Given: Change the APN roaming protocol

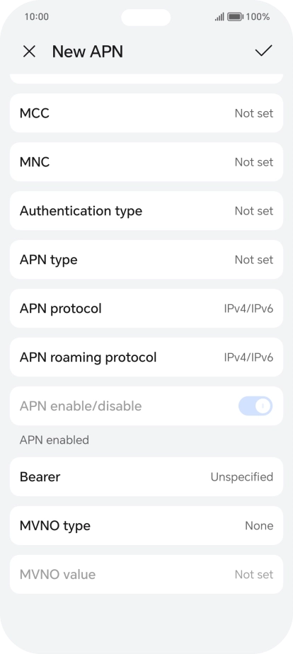Looking at the screenshot, I should pyautogui.click(x=146, y=357).
